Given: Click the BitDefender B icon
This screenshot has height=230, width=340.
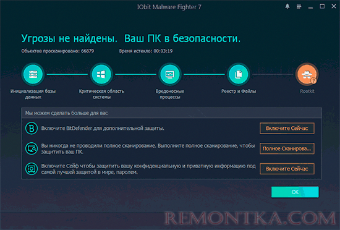Looking at the screenshot, I should pos(32,128).
